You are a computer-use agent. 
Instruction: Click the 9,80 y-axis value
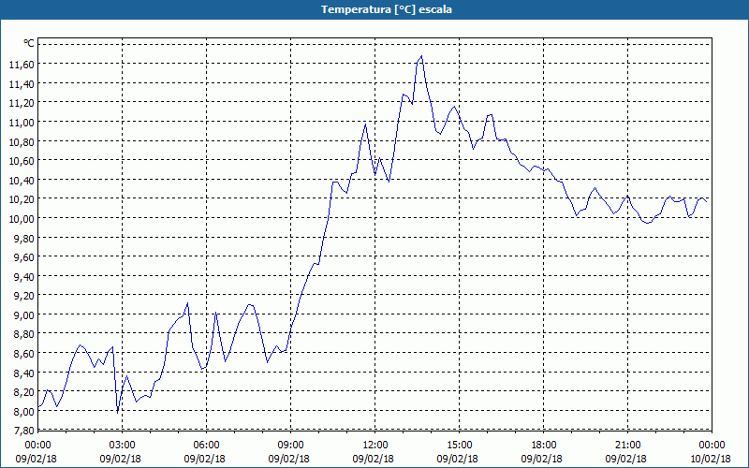24,238
